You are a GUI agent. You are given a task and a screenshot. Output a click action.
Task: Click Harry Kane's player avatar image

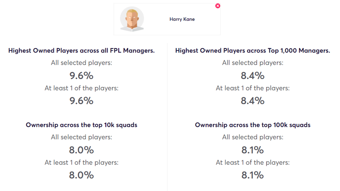[x=132, y=19]
